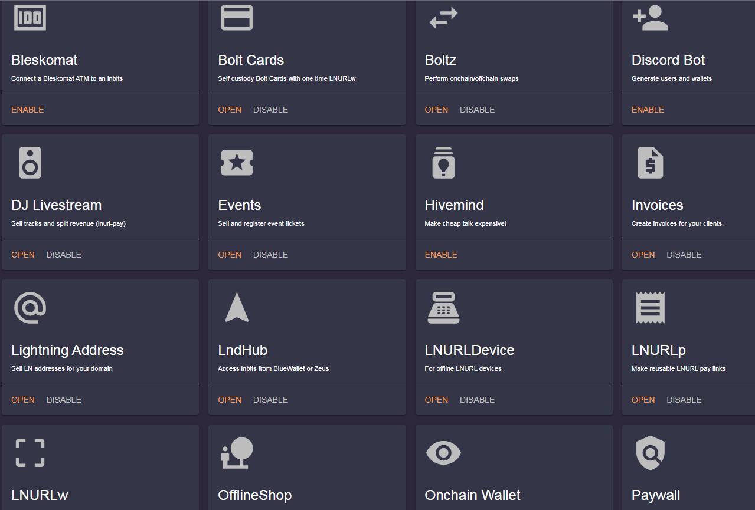Click the DJ Livestream speaker icon
755x510 pixels.
pos(30,163)
